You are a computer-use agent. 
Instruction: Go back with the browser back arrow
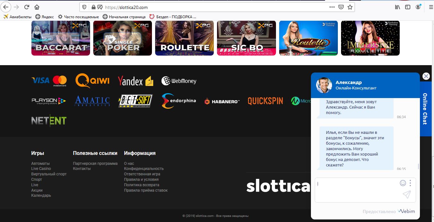[6, 7]
